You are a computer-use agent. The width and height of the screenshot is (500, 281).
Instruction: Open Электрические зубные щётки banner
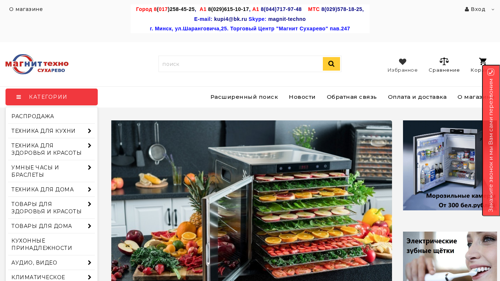[x=450, y=256]
